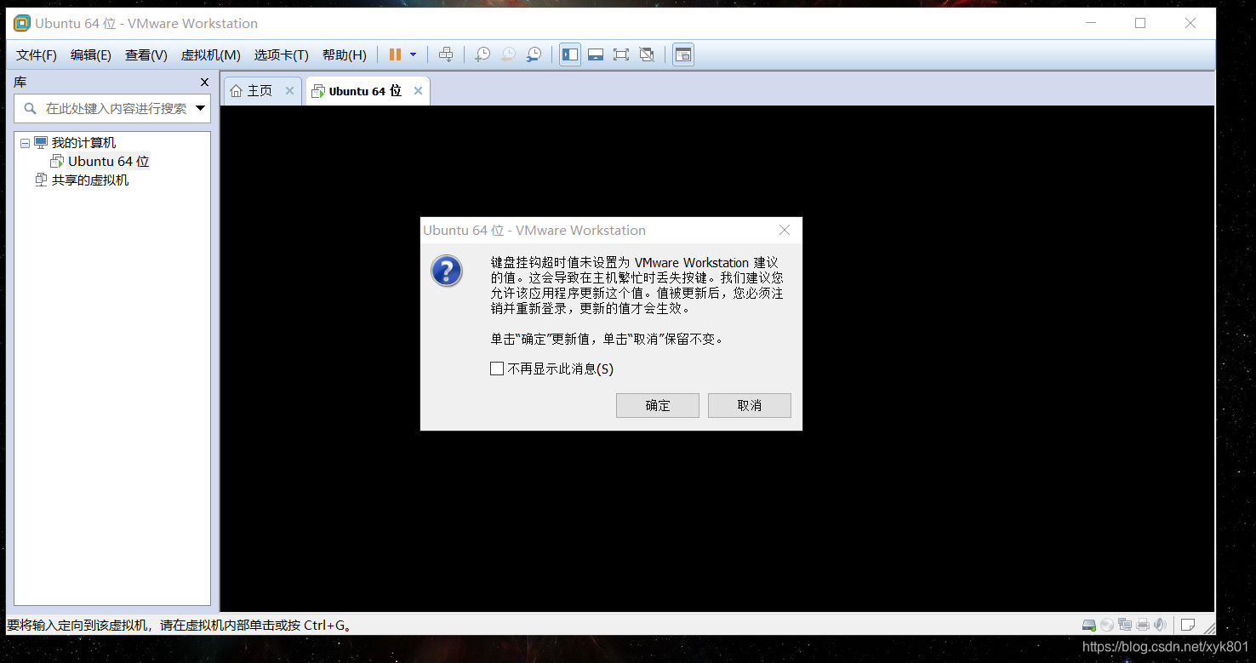Open the 帮助(H) menu
The width and height of the screenshot is (1256, 663).
point(345,54)
